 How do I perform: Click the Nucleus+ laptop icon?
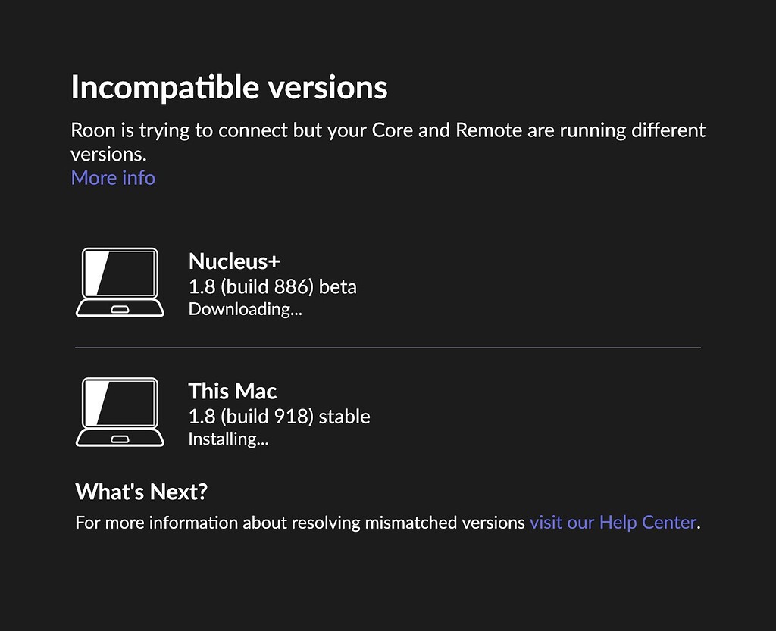[119, 281]
